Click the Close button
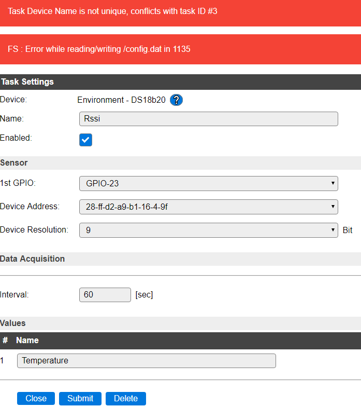The width and height of the screenshot is (361, 407). coord(36,399)
